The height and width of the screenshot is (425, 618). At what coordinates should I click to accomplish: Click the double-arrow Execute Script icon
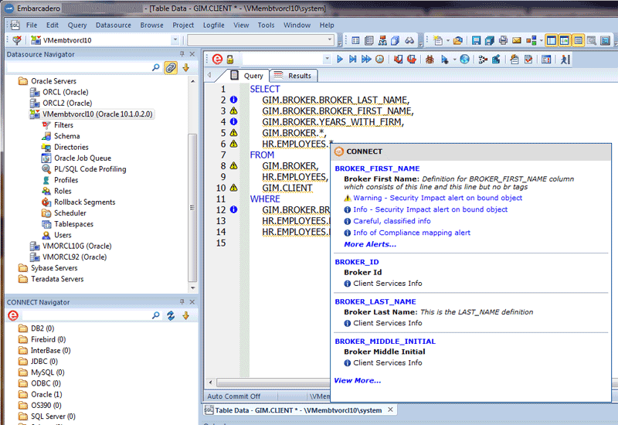coord(366,59)
